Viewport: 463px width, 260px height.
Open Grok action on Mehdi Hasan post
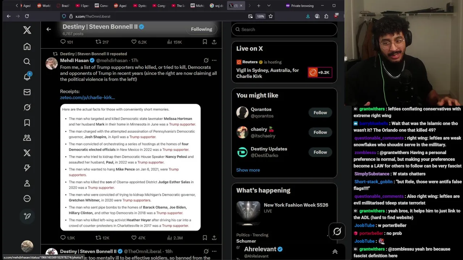(206, 60)
